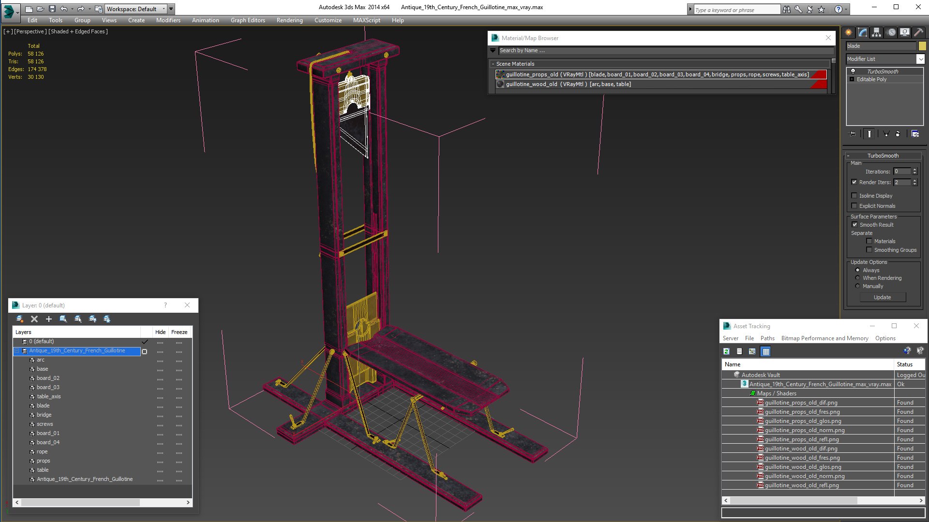Screen dimensions: 929x522
Task: Click Freeze column header in Layer dialog
Action: tap(179, 332)
